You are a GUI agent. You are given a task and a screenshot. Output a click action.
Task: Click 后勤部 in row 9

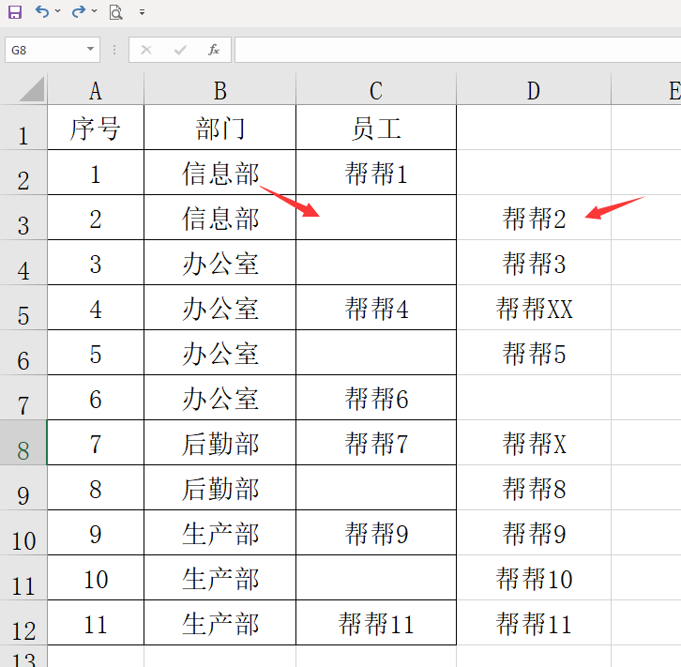coord(219,488)
